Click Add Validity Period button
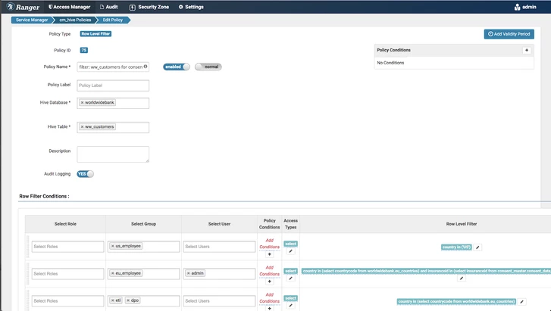The image size is (551, 311). tap(509, 34)
